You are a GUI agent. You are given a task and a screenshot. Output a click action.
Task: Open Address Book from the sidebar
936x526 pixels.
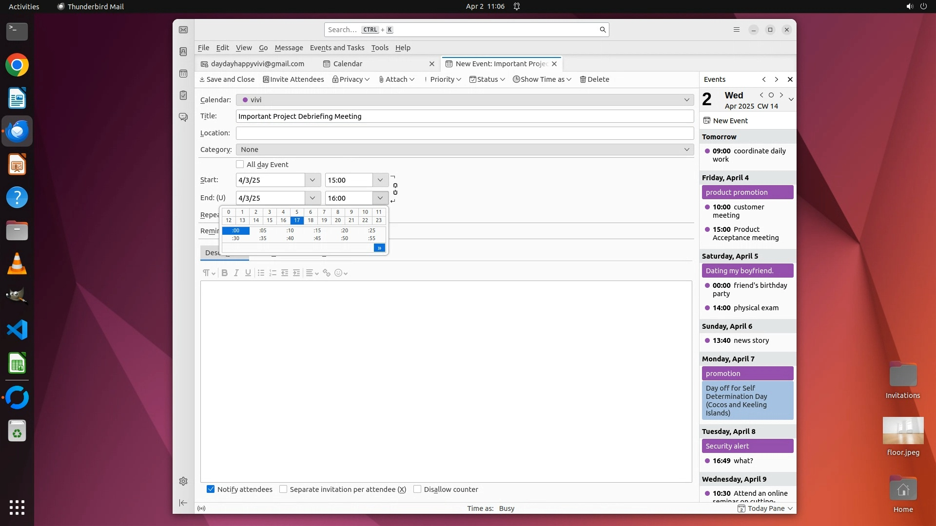(183, 52)
